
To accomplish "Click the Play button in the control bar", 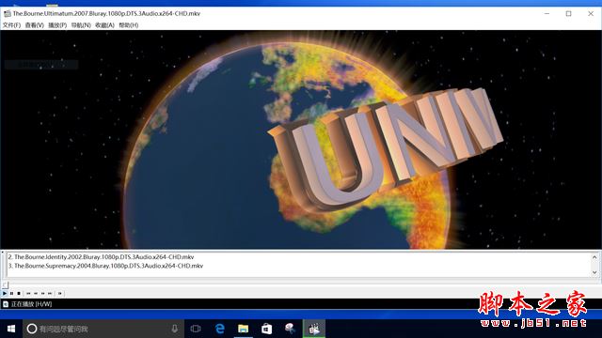I will (5, 294).
